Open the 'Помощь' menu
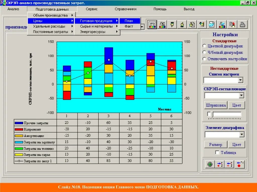 [160, 9]
